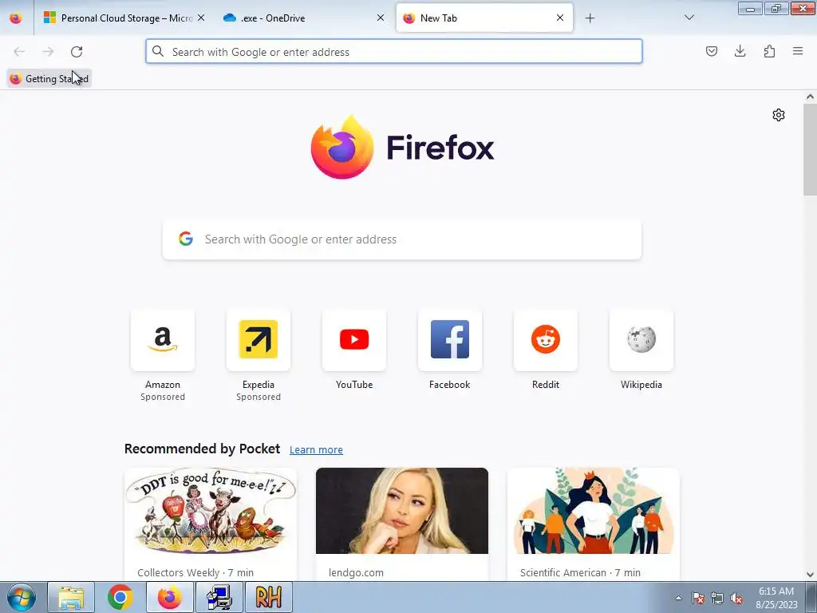The width and height of the screenshot is (817, 613).
Task: Show hidden system tray icons
Action: tap(678, 598)
